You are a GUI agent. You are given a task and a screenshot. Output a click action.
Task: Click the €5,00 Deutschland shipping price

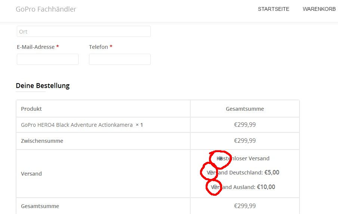pos(272,173)
